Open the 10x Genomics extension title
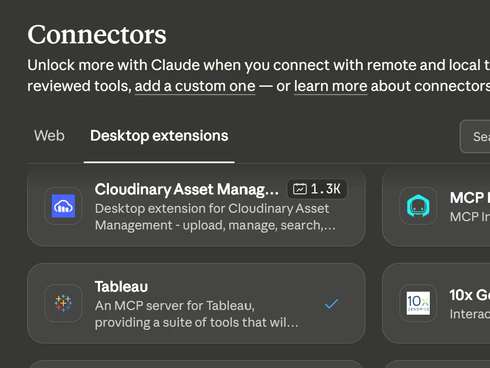This screenshot has height=368, width=490. click(x=469, y=295)
